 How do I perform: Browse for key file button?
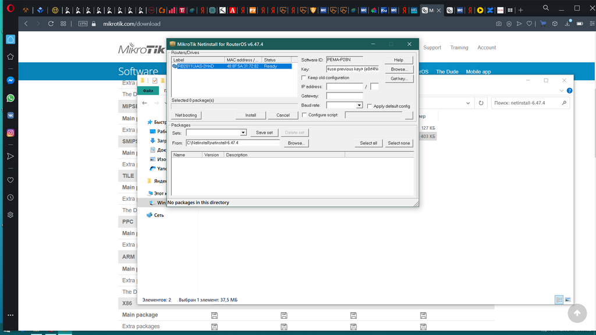click(x=399, y=70)
